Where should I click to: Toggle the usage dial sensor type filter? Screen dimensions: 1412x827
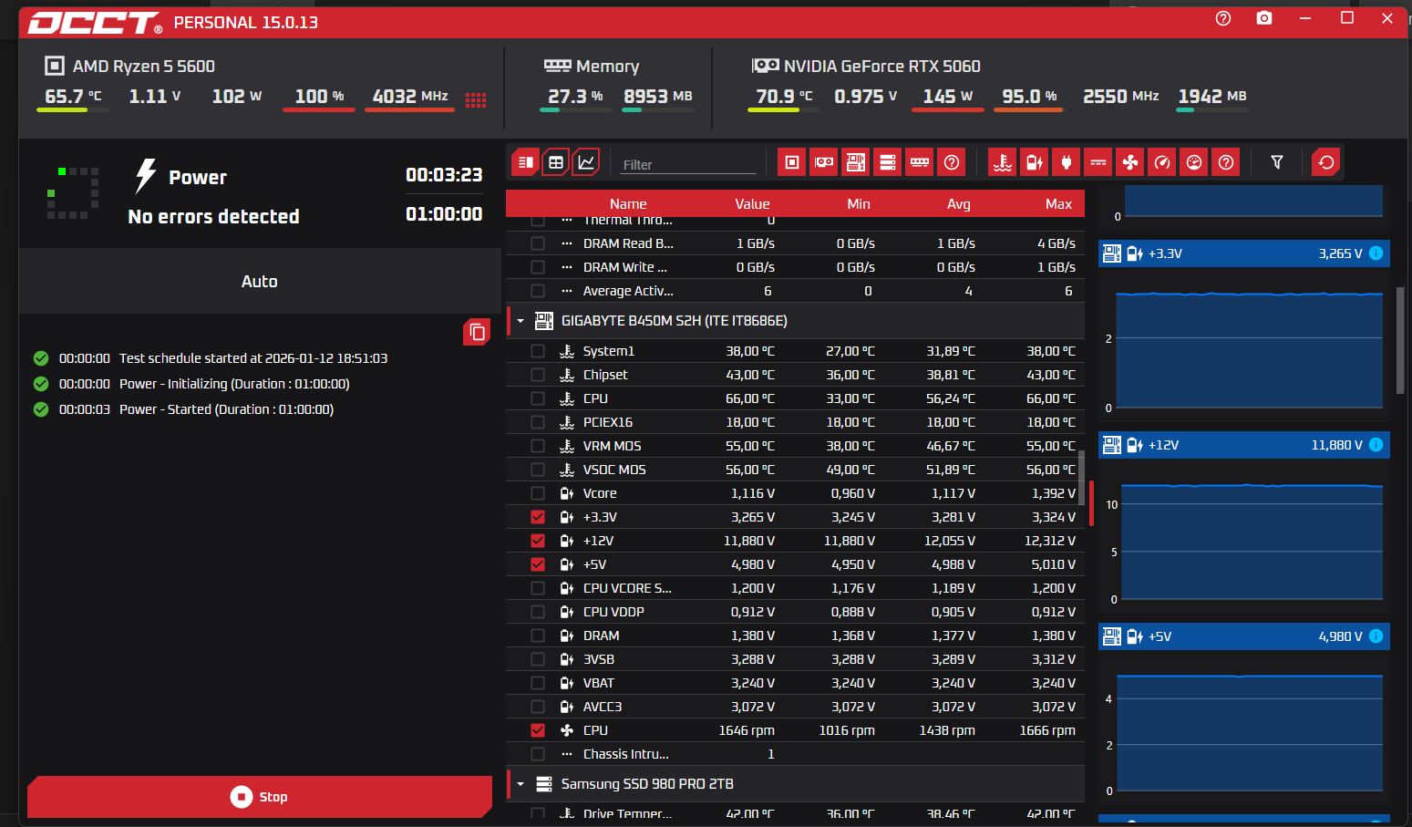1194,162
